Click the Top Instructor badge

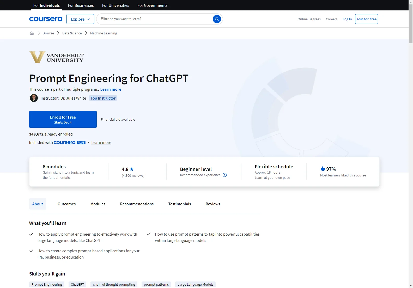103,98
